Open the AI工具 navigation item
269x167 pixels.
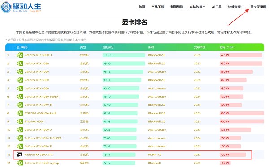point(217,7)
